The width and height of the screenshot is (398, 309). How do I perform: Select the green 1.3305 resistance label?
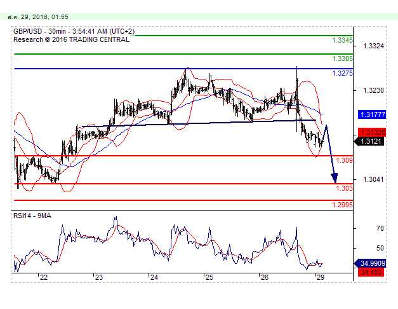(x=342, y=58)
